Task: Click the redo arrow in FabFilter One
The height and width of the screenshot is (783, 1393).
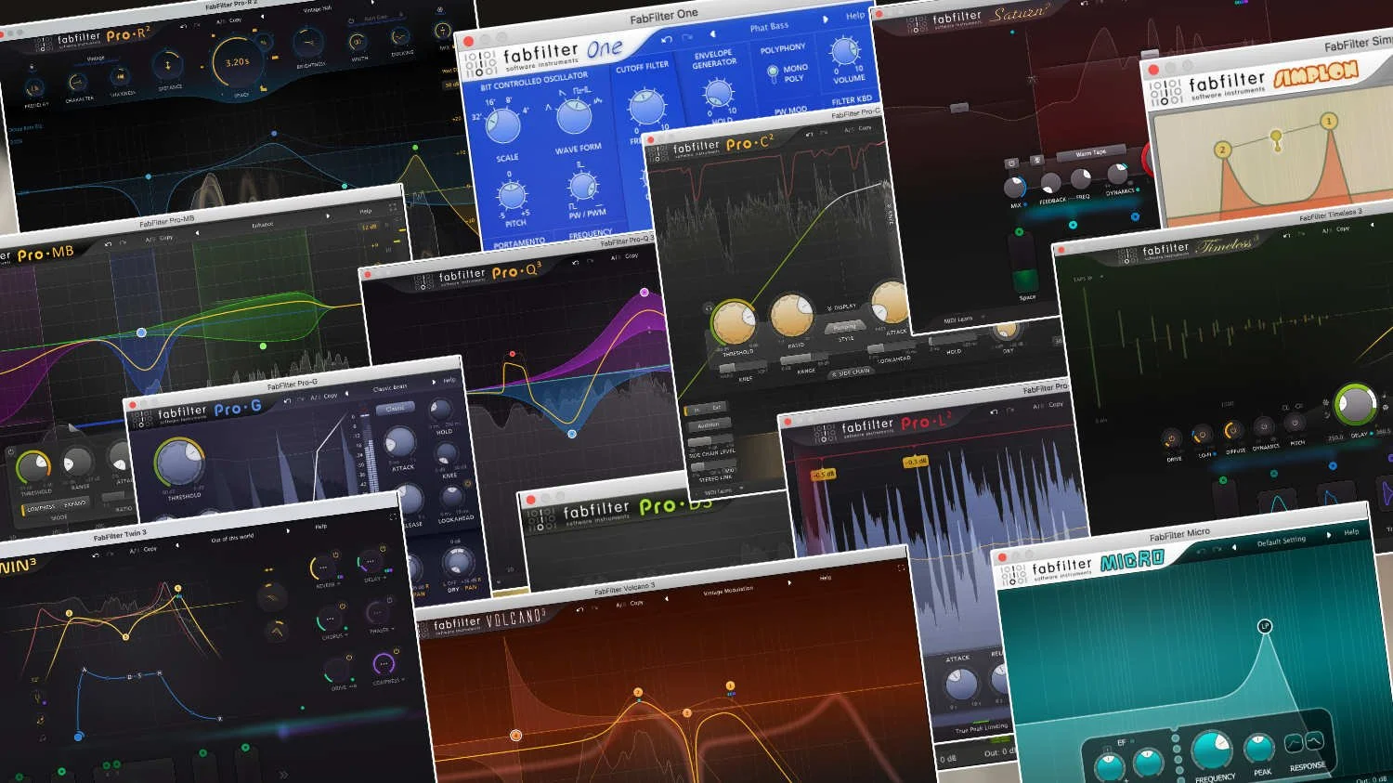Action: pyautogui.click(x=689, y=35)
